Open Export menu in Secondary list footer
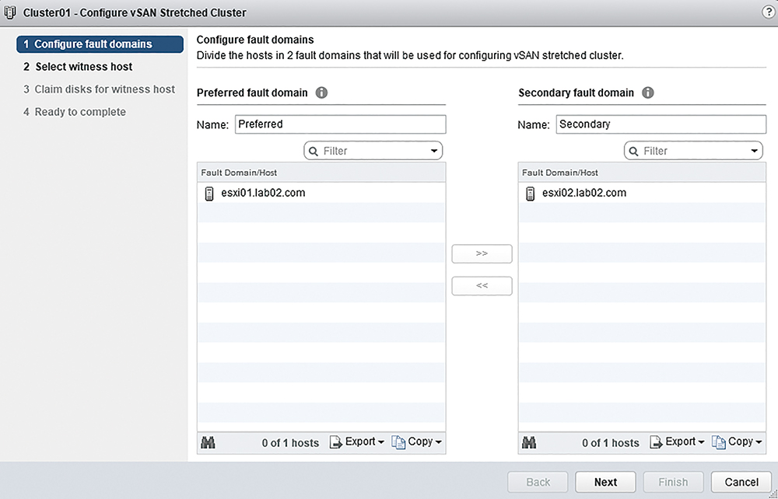The width and height of the screenshot is (778, 499). pyautogui.click(x=677, y=441)
